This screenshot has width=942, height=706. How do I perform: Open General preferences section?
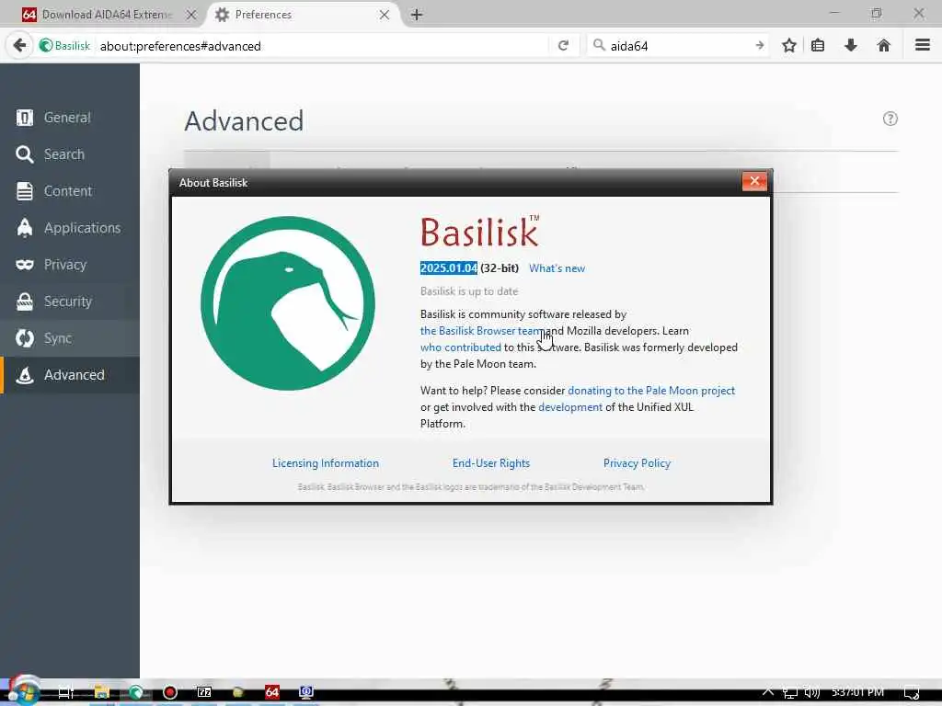click(x=70, y=117)
